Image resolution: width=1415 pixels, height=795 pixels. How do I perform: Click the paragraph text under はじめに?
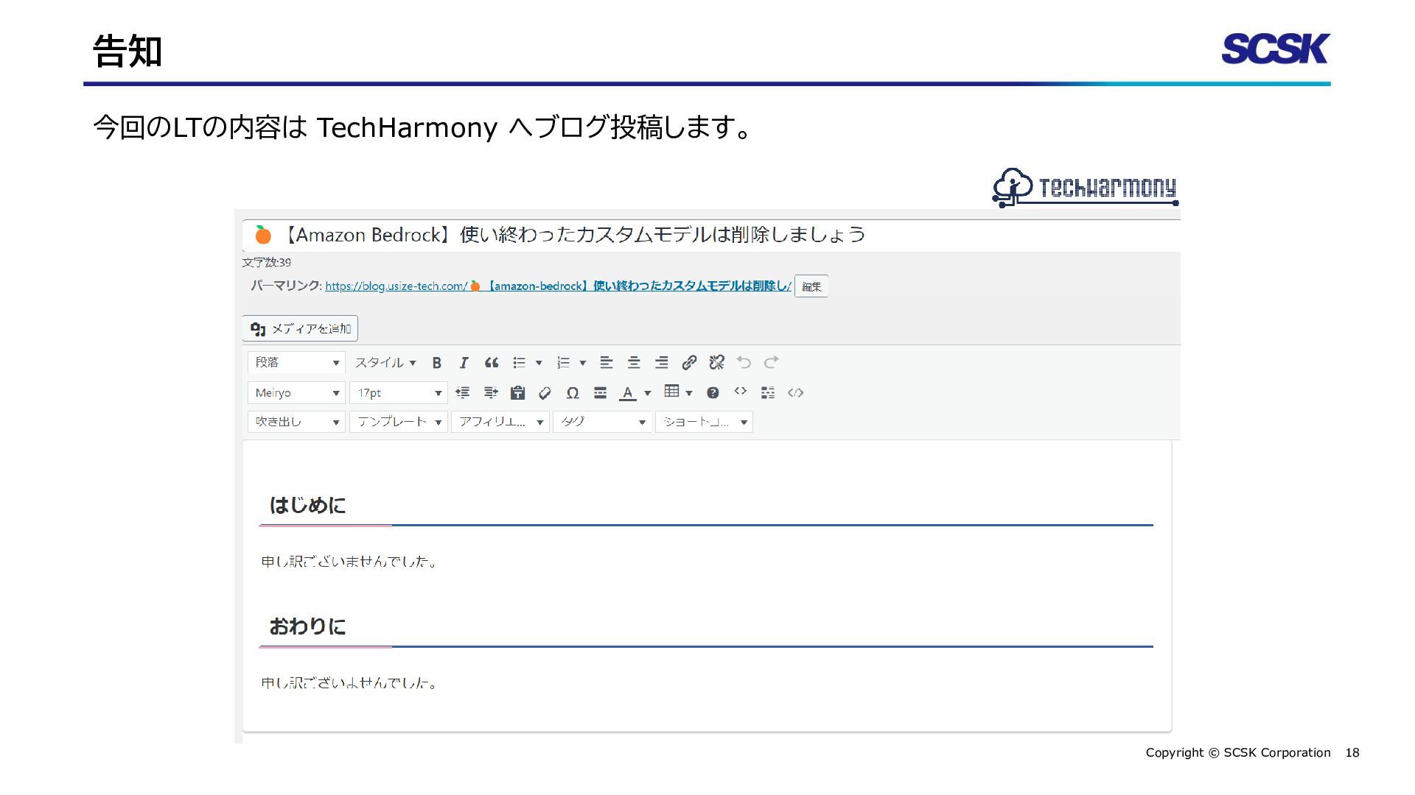pyautogui.click(x=350, y=562)
